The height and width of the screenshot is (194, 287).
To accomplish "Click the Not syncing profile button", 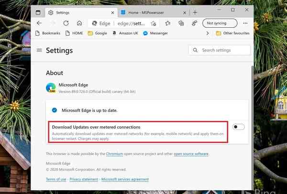I will 220,23.
